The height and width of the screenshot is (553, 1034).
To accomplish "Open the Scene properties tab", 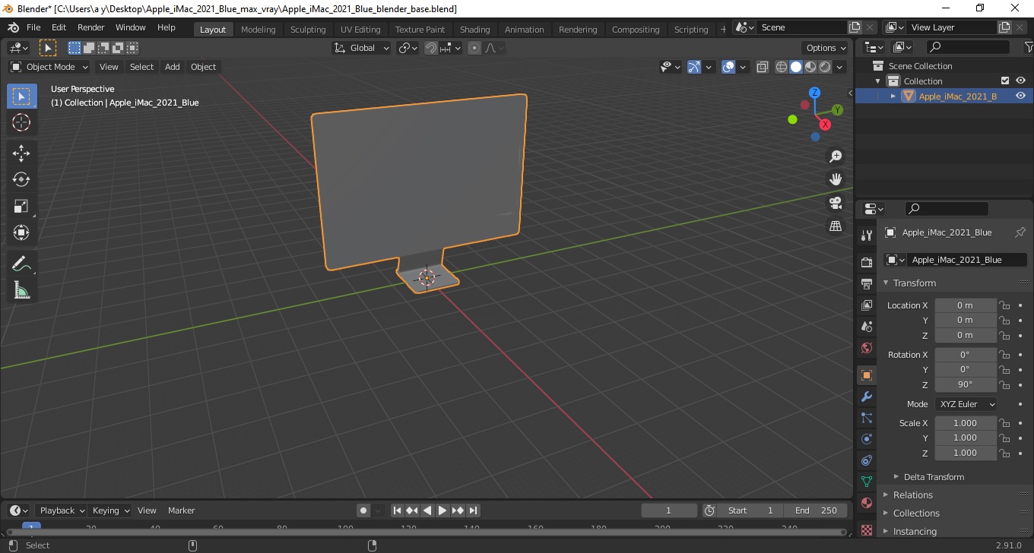I will click(x=866, y=327).
